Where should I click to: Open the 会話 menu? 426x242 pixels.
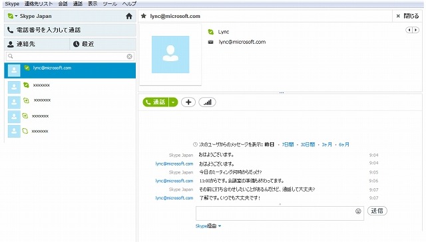coord(63,4)
